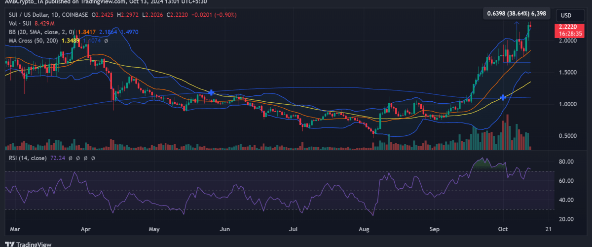Click the blue price-range measurement arrow
The image size is (592, 247).
(x=517, y=23)
